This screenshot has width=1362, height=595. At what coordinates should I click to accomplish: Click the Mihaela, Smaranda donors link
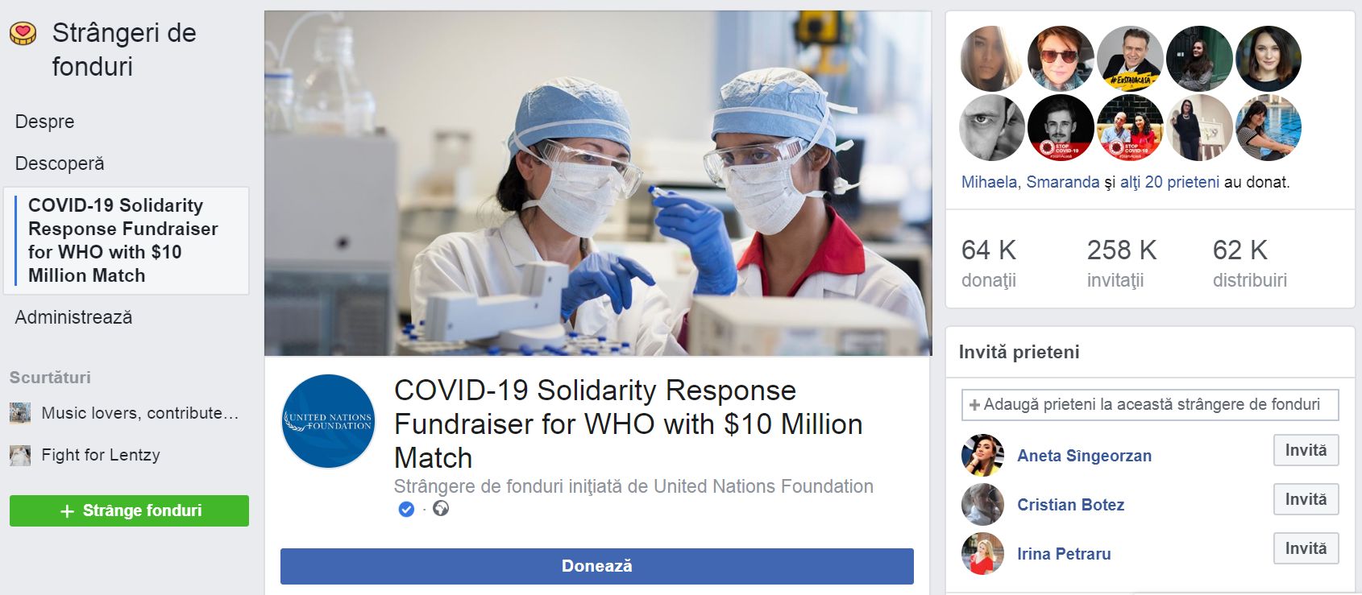pyautogui.click(x=1030, y=182)
